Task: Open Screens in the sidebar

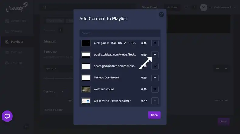Action: pos(14,31)
